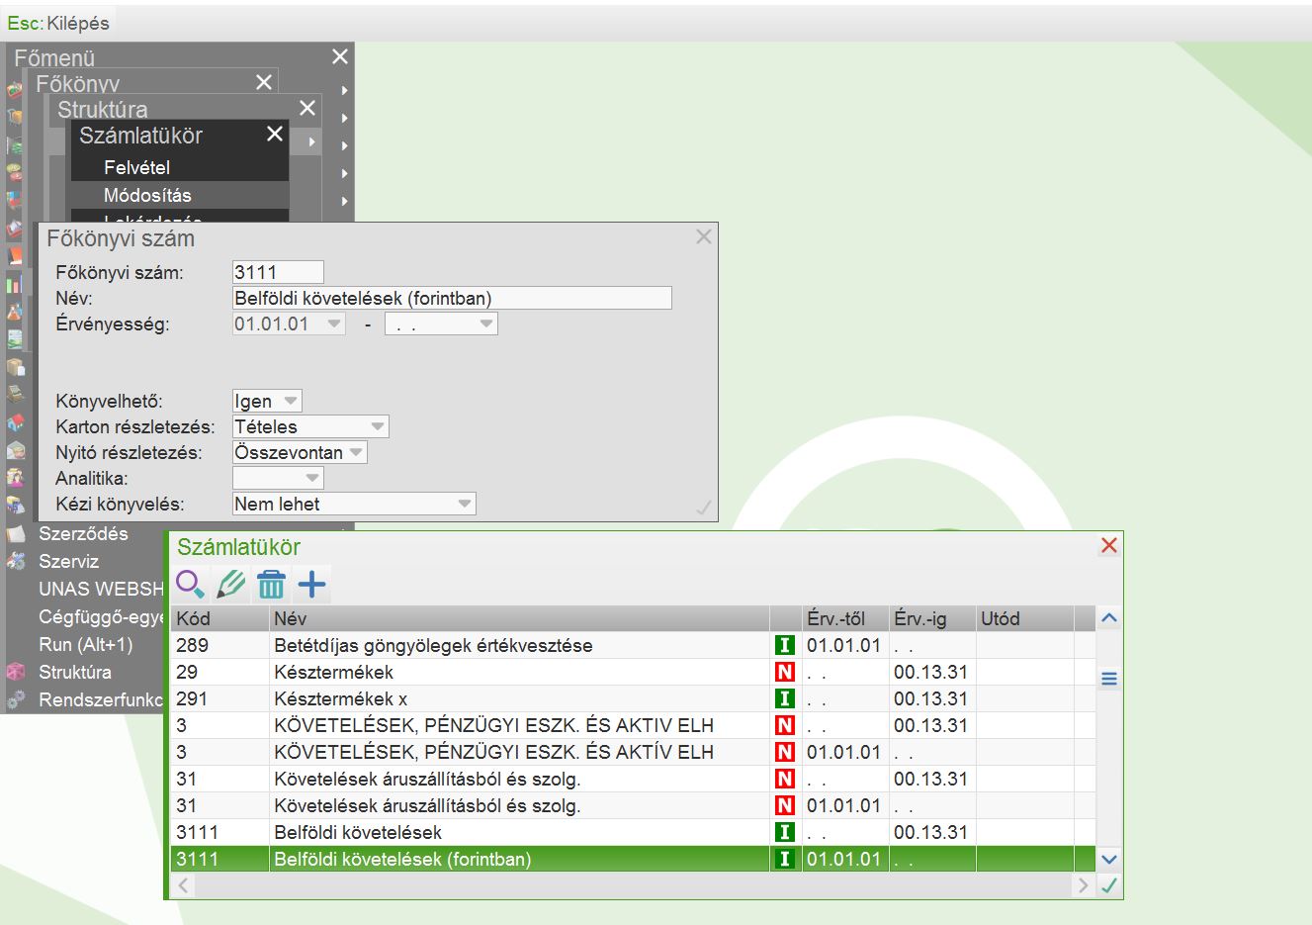This screenshot has height=925, width=1312.
Task: Expand the Nyitó részletezés dropdown
Action: pyautogui.click(x=356, y=452)
